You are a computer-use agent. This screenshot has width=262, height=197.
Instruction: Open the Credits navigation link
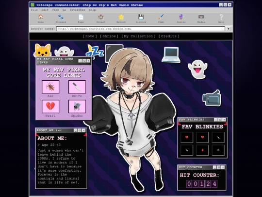168,36
